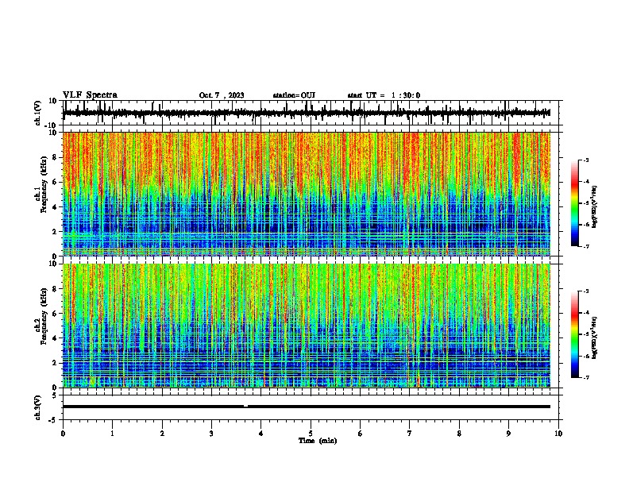Click the white gap in the ch.3 trace
The image size is (629, 486).
coord(245,407)
